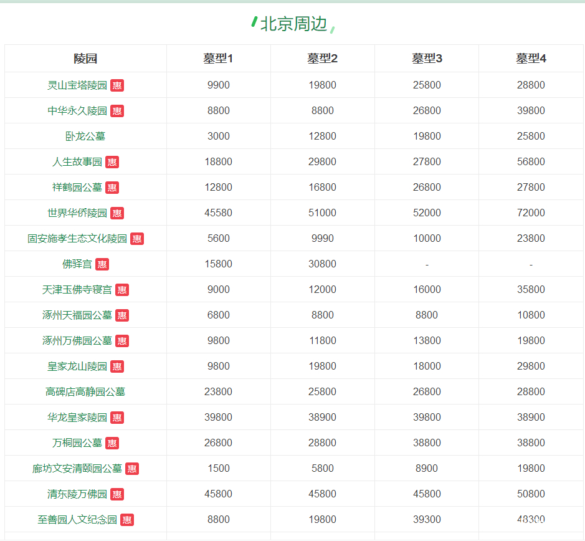
Task: Click the 惠 badge beside 佛驿宫
Action: coord(102,264)
